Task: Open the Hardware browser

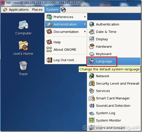Action: tap(114, 47)
